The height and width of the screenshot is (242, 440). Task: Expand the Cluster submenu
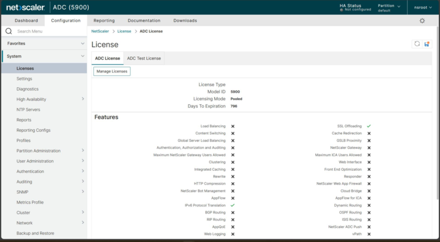[x=83, y=212]
